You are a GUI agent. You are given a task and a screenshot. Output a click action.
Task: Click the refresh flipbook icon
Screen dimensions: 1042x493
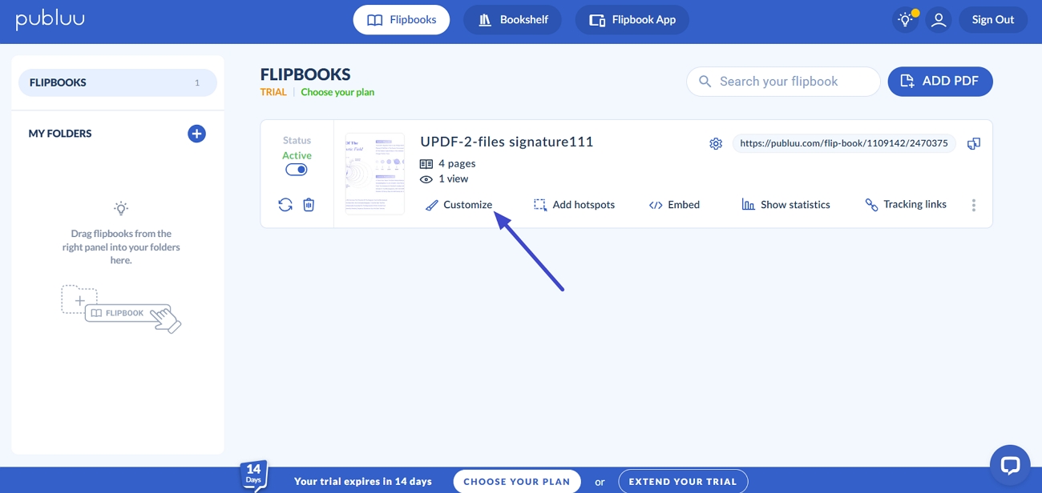(285, 205)
